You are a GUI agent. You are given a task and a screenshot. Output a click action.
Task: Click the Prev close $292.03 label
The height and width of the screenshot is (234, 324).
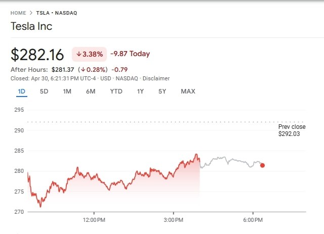tap(292, 130)
